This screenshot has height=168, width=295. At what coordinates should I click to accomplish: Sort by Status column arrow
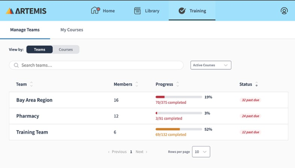[x=256, y=84]
